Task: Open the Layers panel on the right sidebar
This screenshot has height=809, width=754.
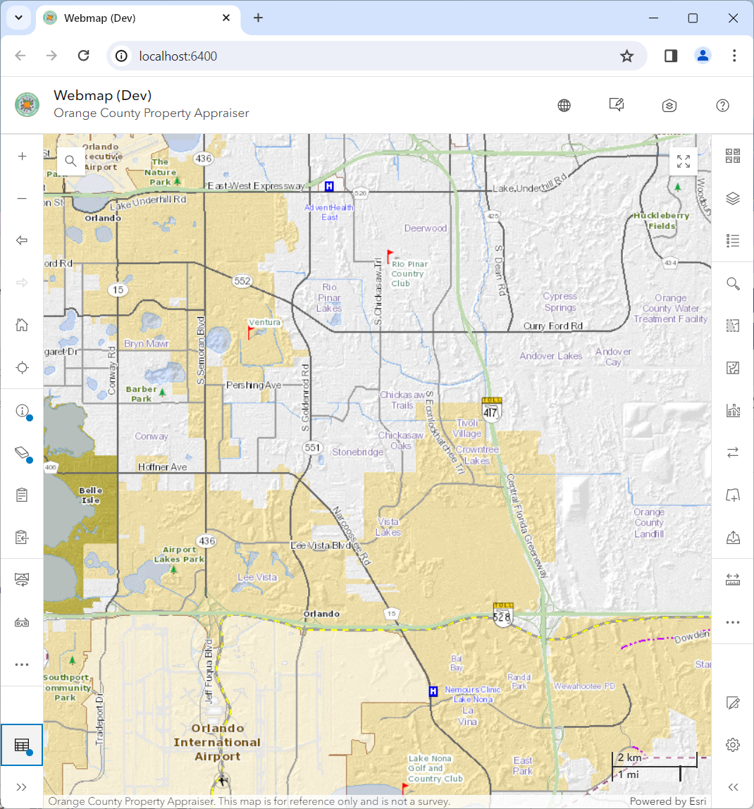Action: pos(733,198)
